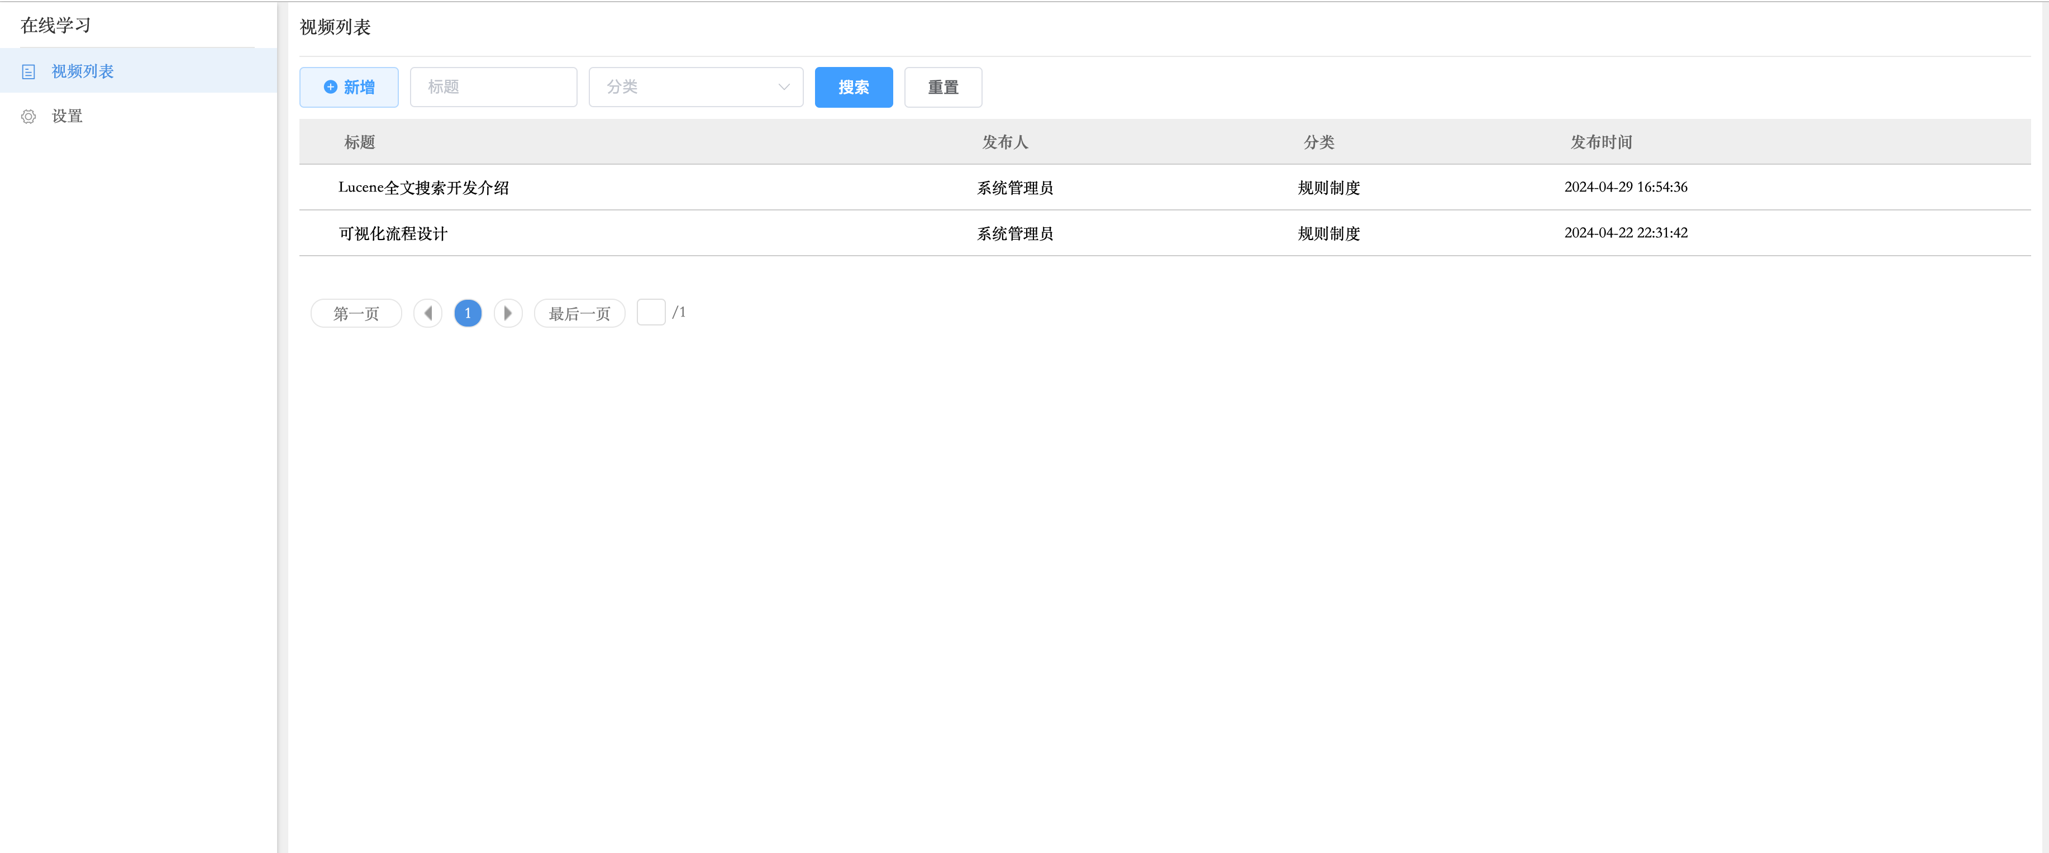
Task: Click the chevron arrow of 分类 dropdown
Action: click(784, 88)
